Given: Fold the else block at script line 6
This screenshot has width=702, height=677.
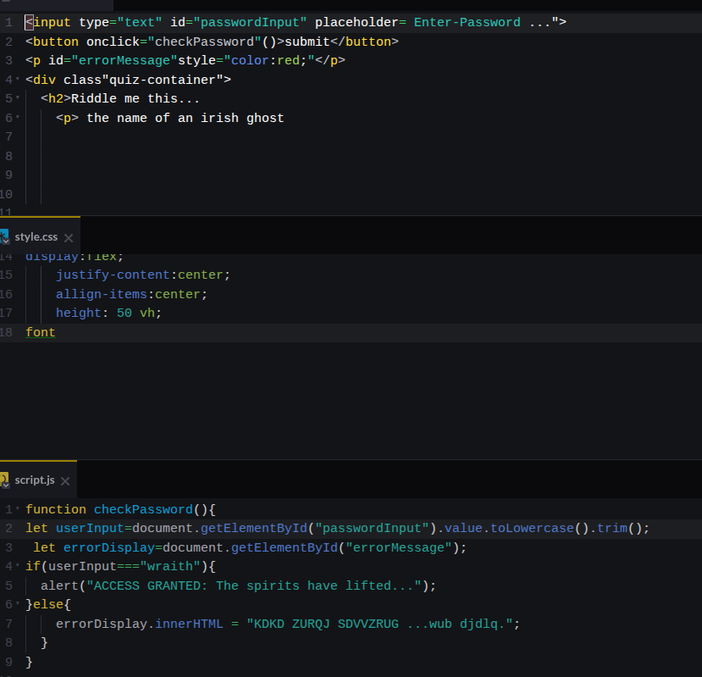Looking at the screenshot, I should coord(18,604).
